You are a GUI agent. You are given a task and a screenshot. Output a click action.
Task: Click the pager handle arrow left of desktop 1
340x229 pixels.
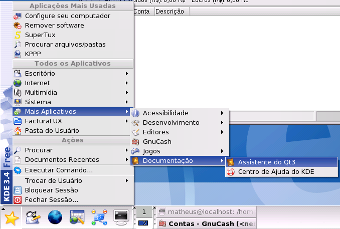tap(135, 208)
